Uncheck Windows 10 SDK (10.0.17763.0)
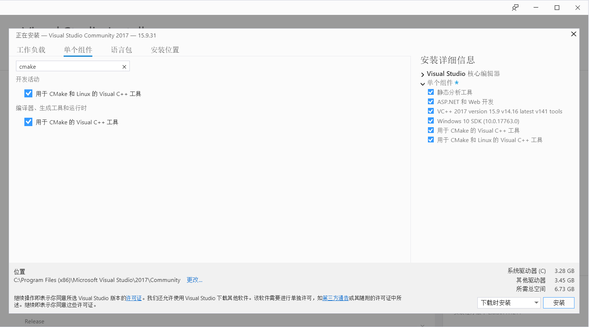The width and height of the screenshot is (589, 327). pyautogui.click(x=431, y=121)
